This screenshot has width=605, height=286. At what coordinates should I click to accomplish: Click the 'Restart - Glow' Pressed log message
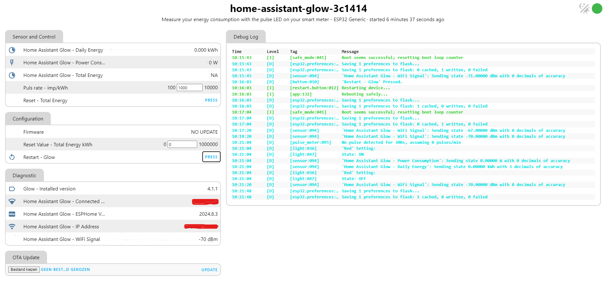[x=372, y=82]
